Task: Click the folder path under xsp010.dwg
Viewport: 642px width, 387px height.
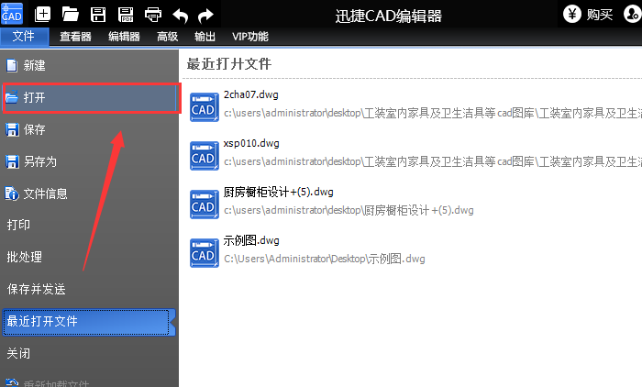Action: click(432, 161)
